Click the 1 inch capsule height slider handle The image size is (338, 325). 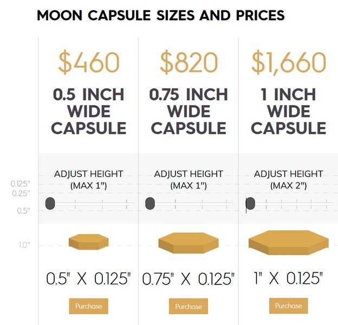point(250,204)
